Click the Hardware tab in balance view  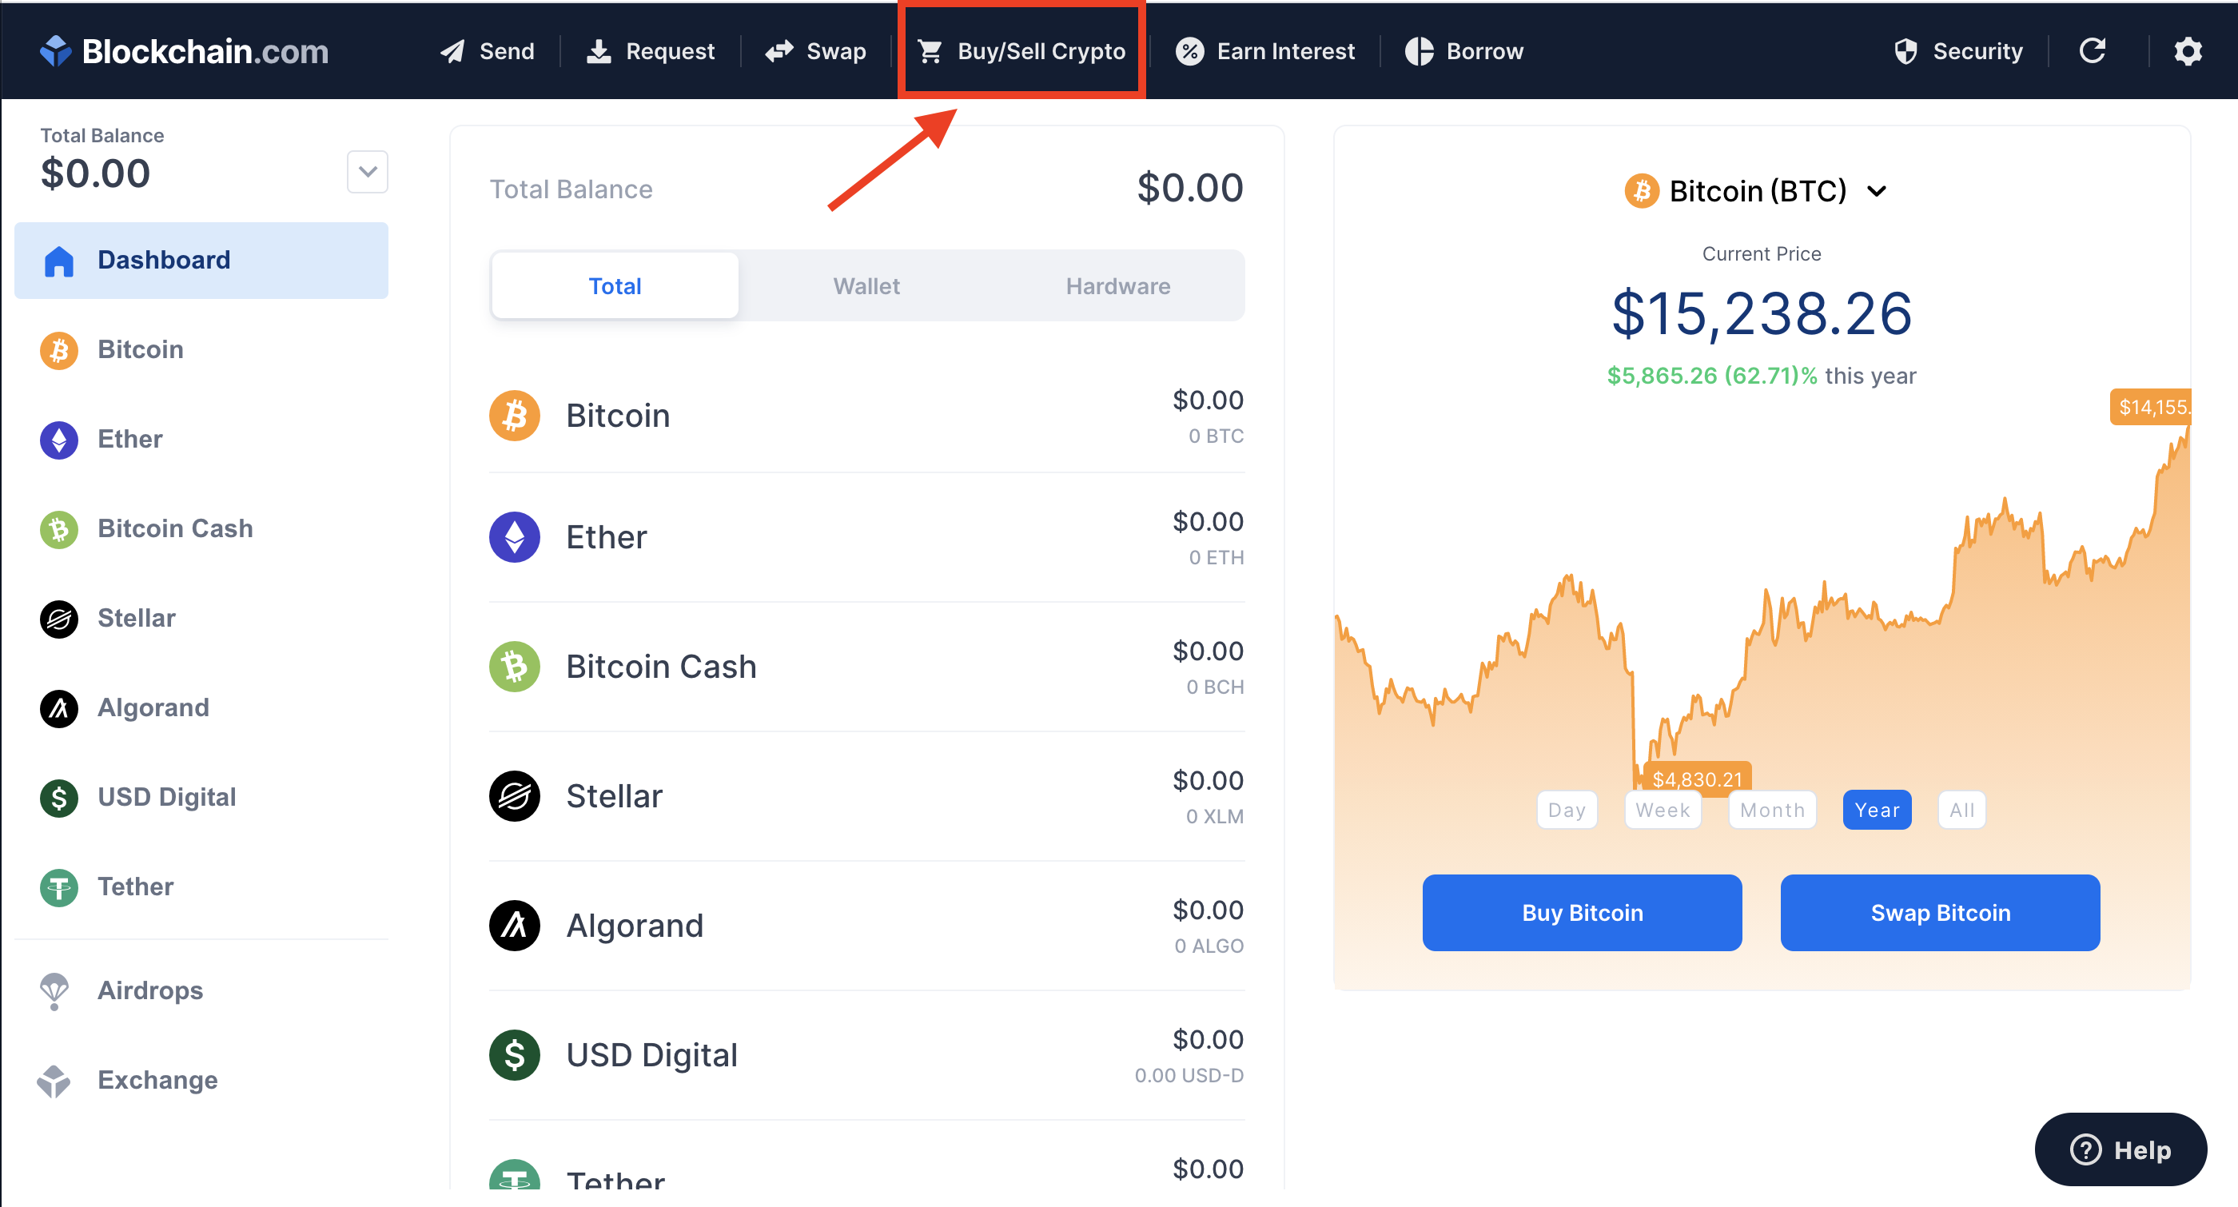click(1116, 287)
